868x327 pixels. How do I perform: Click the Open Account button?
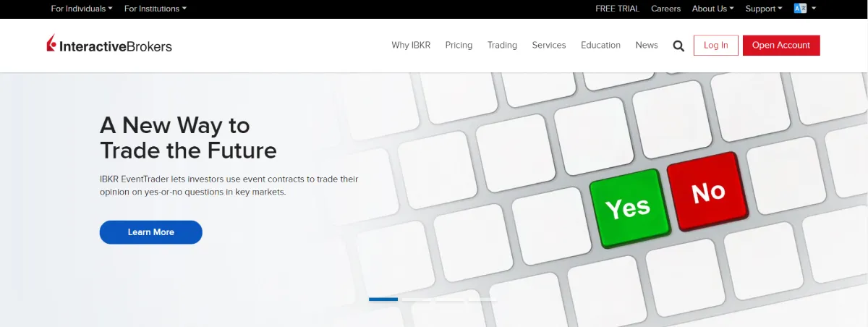(x=781, y=45)
